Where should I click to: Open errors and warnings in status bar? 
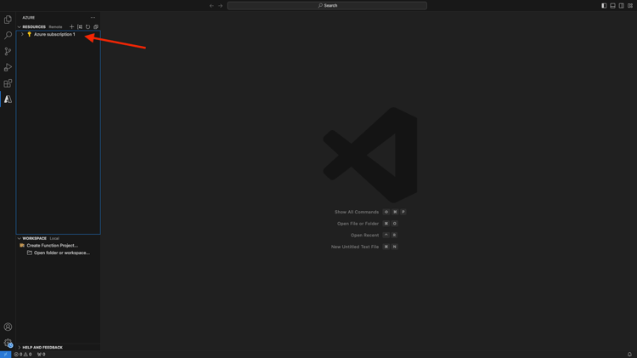[23, 355]
